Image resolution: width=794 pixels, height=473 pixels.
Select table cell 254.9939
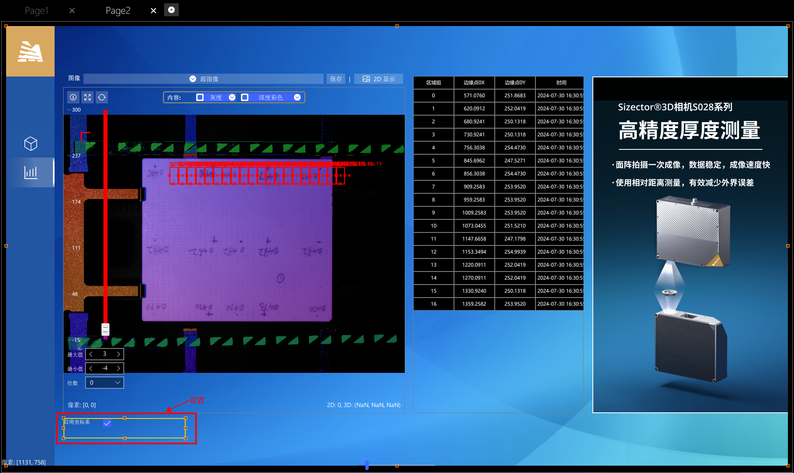pos(515,252)
